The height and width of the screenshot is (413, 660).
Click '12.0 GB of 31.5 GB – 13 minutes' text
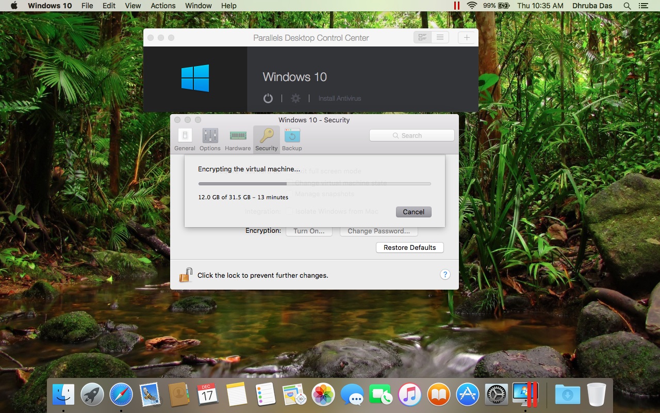(243, 197)
